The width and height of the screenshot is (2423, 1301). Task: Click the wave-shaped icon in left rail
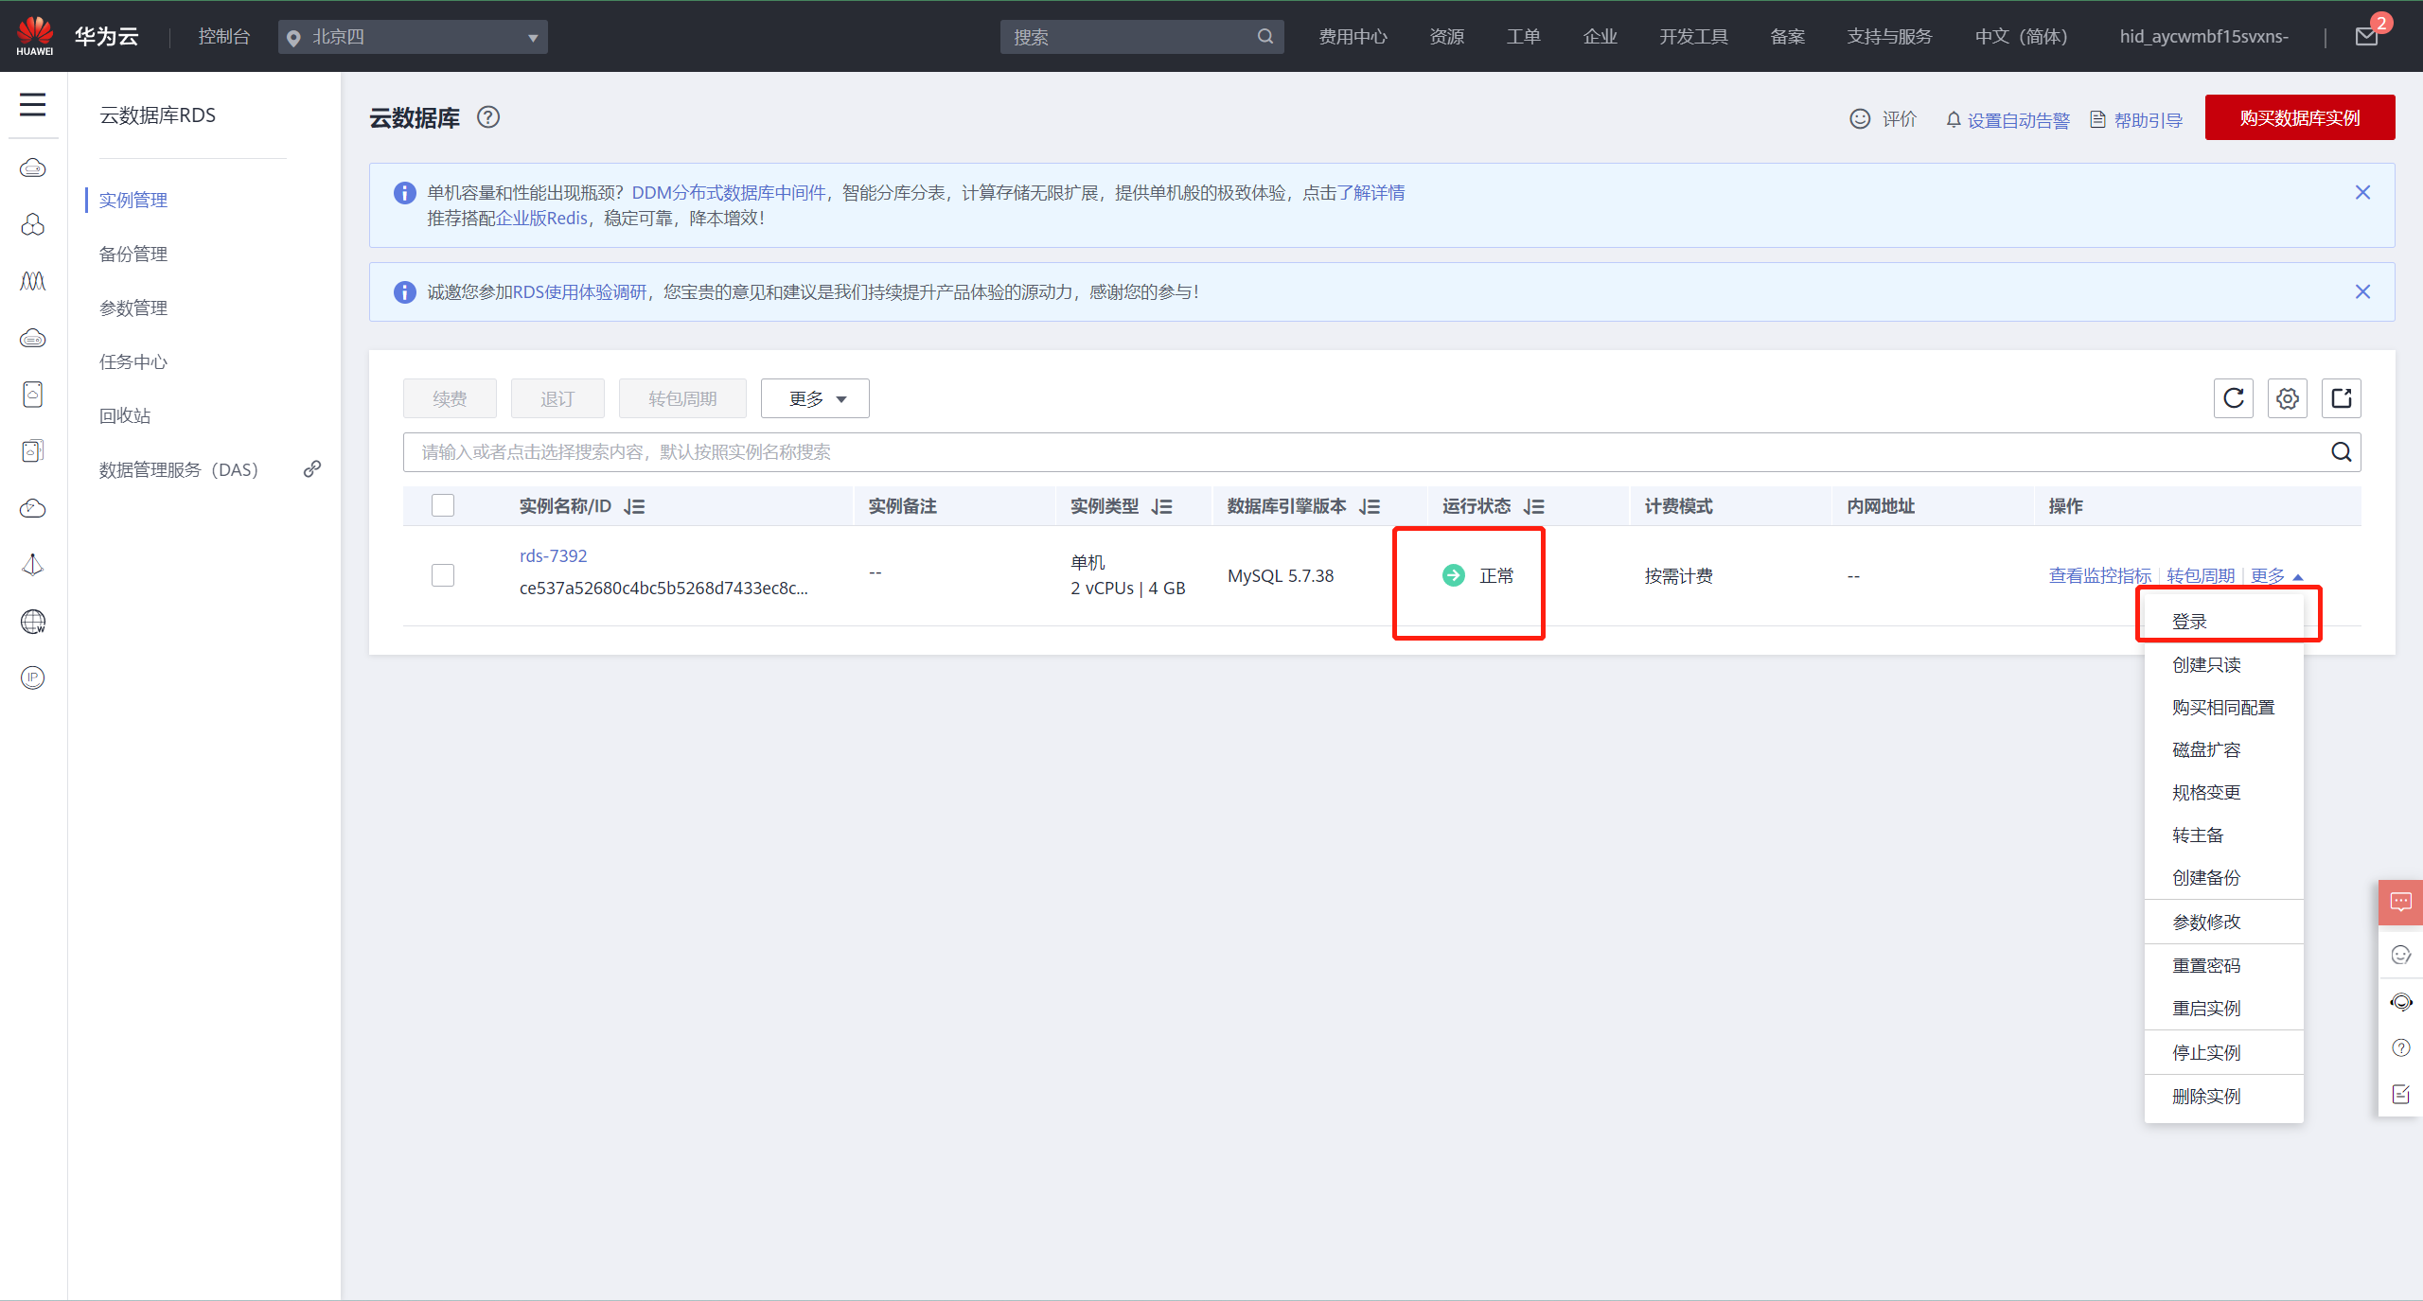[33, 281]
